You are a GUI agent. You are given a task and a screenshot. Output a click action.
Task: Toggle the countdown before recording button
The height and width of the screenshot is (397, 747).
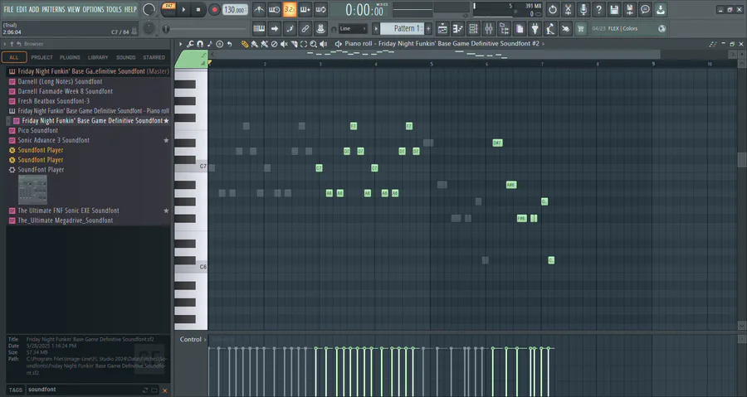(290, 9)
